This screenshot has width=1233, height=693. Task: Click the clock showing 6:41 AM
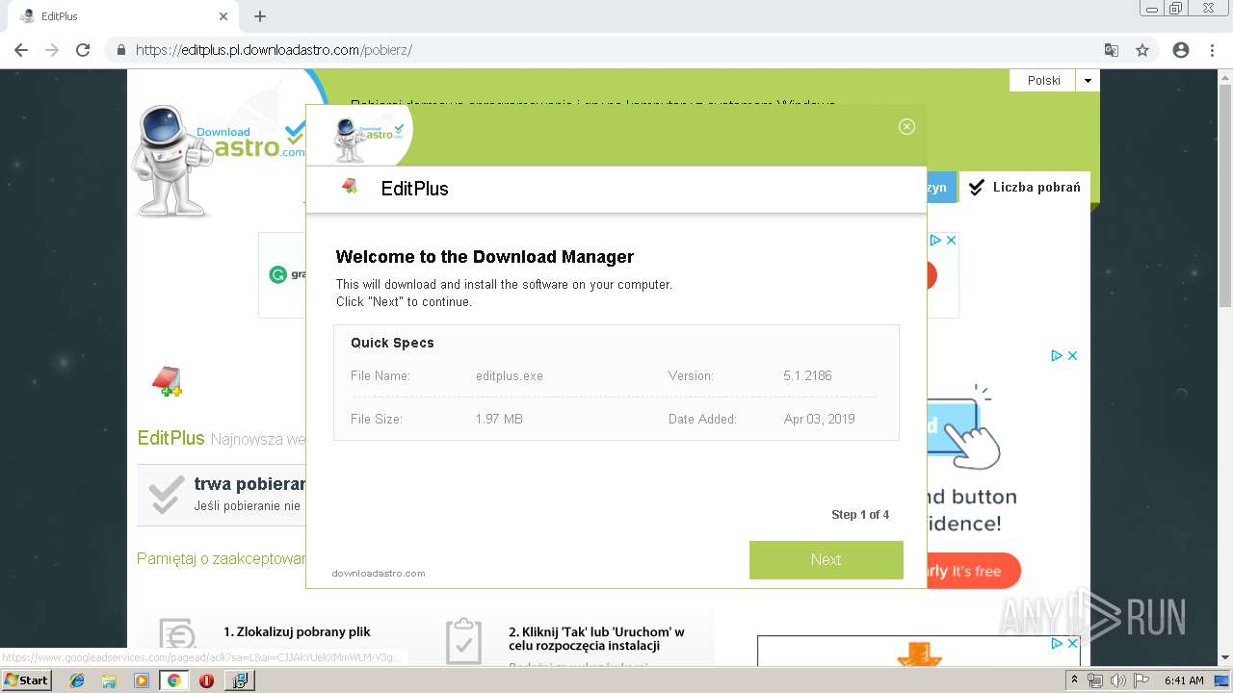pos(1184,680)
